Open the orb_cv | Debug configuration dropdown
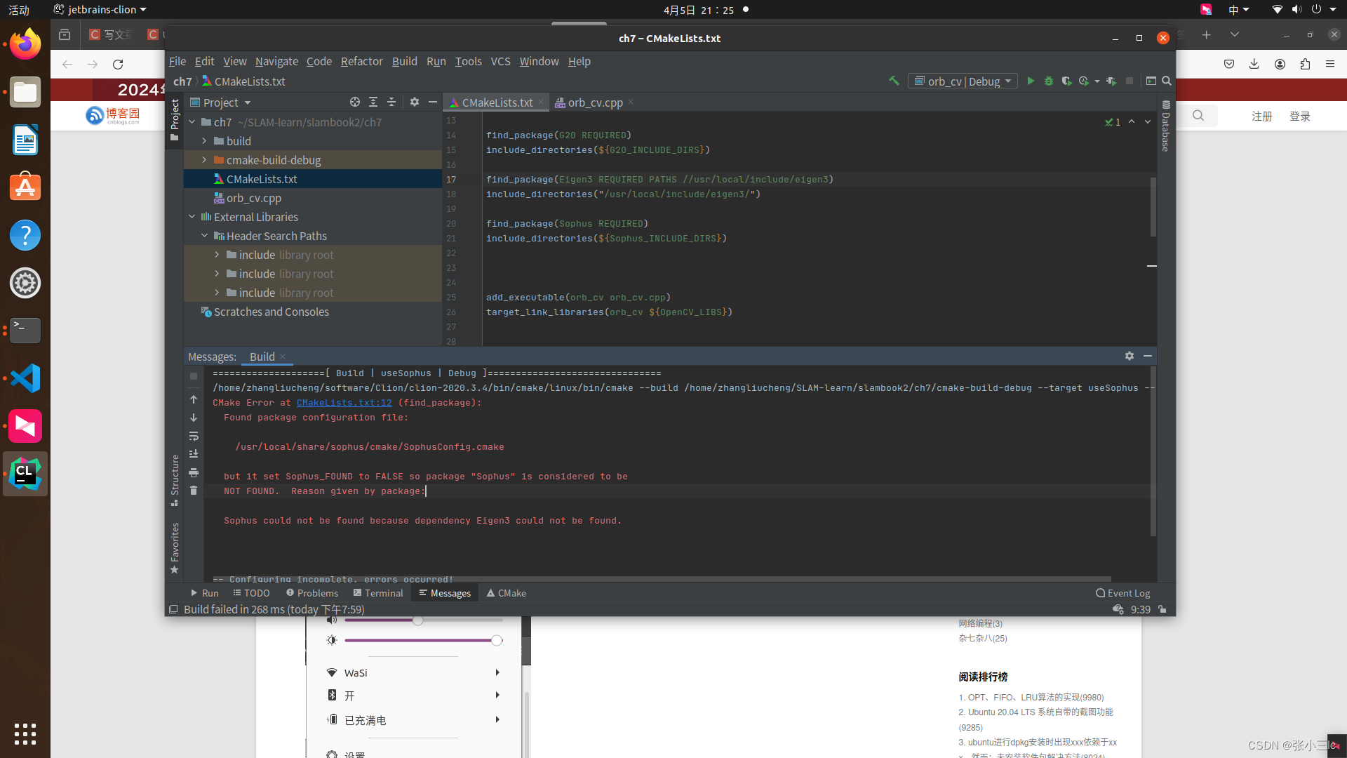Screen dimensions: 1347x758 click(x=963, y=81)
